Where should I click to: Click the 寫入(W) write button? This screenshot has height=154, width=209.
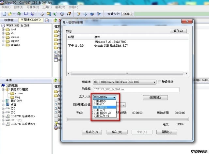click(117, 132)
